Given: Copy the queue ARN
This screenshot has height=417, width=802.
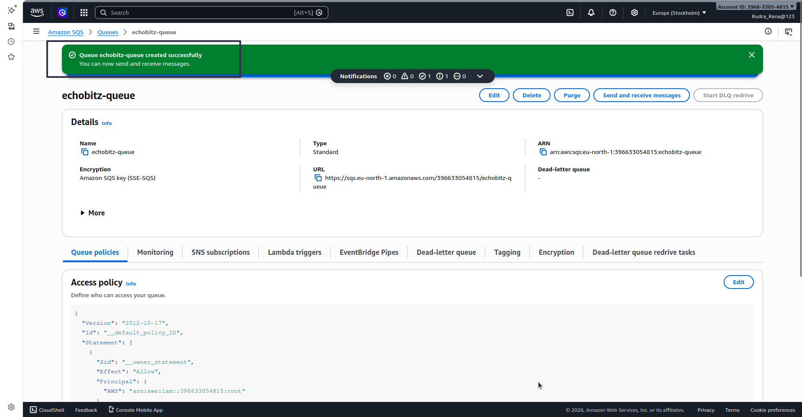Looking at the screenshot, I should pos(543,152).
